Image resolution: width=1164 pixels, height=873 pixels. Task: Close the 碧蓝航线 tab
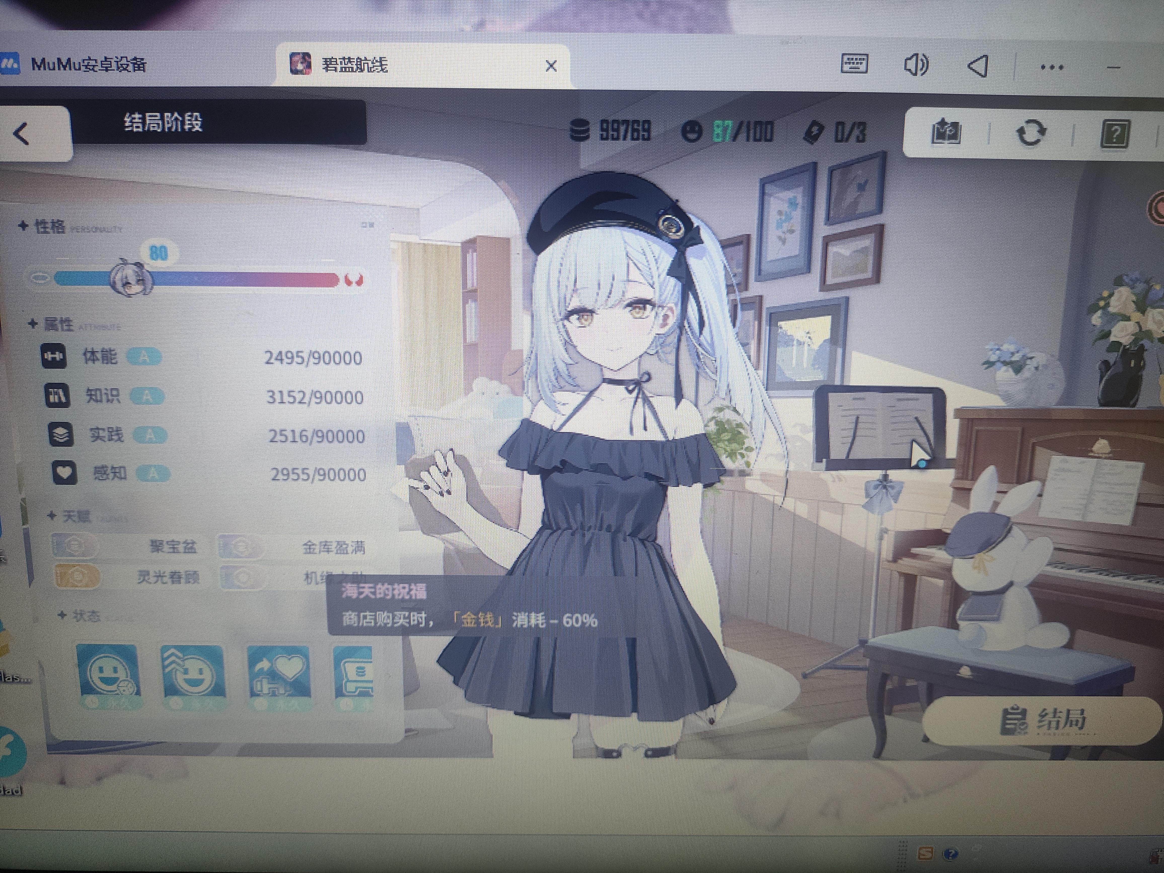coord(551,66)
